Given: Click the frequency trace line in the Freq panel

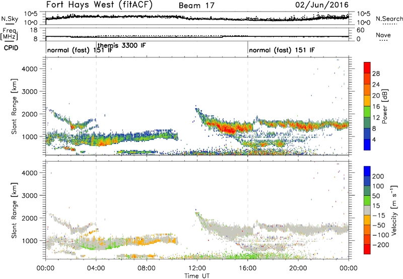Looking at the screenshot, I should pyautogui.click(x=197, y=37).
